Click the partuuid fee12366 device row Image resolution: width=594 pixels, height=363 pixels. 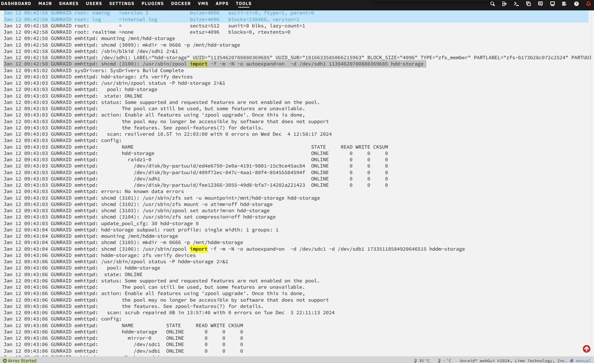[x=195, y=185]
